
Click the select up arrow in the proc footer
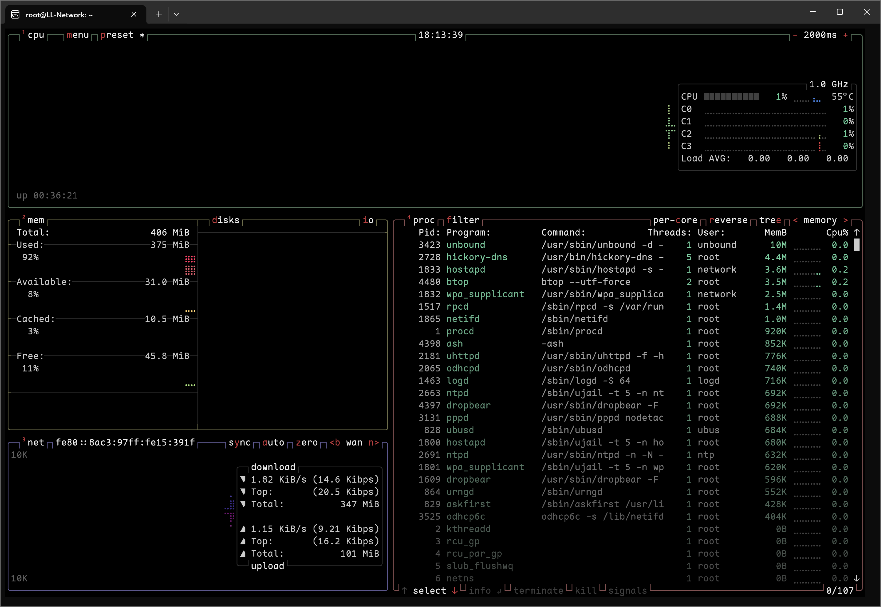click(x=404, y=591)
